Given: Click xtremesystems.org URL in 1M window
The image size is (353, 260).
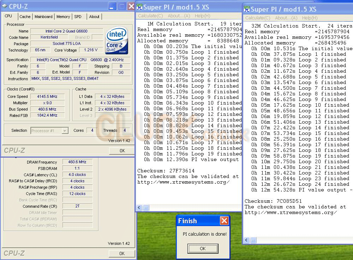Looking at the screenshot, I should pos(184,182).
